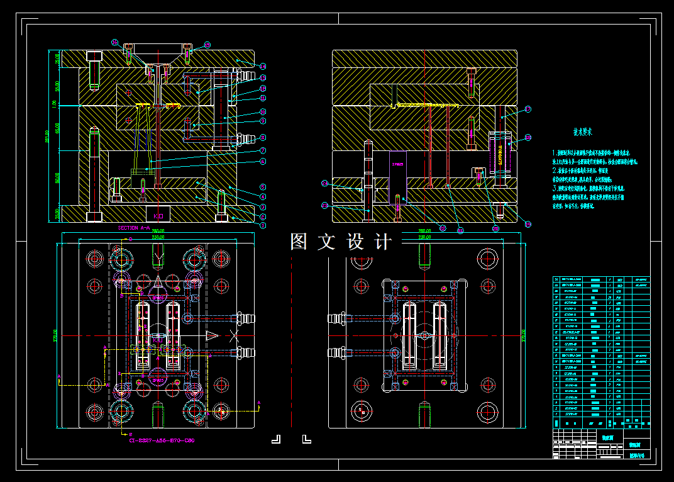
Task: Click the 'CI-2227-A55-B70-C80' mold base text
Action: pos(162,440)
